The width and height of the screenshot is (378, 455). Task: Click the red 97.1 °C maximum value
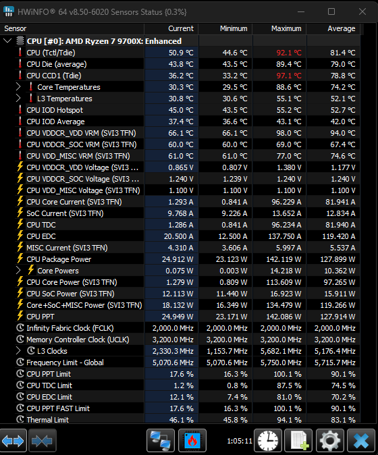(x=289, y=76)
